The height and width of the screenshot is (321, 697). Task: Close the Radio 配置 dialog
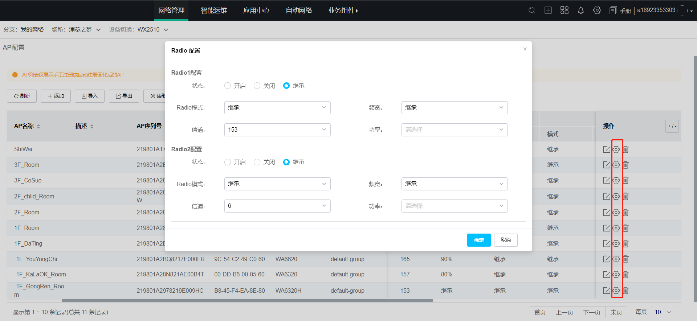pyautogui.click(x=525, y=49)
